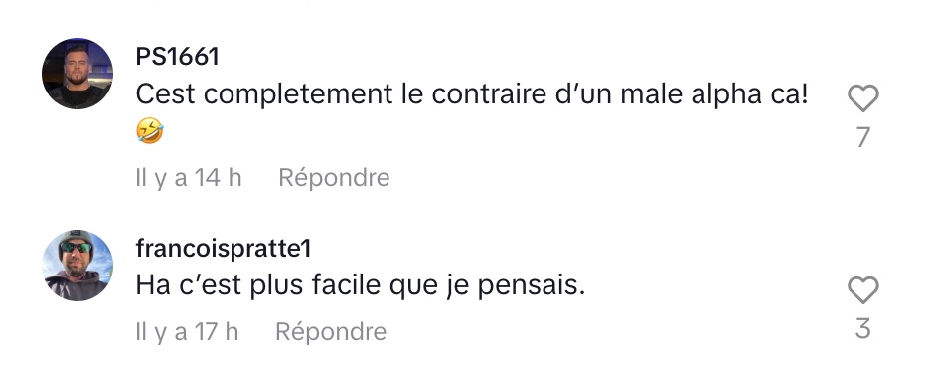Open francoispratte1's profile avatar
Viewport: 932px width, 368px height.
click(x=78, y=266)
